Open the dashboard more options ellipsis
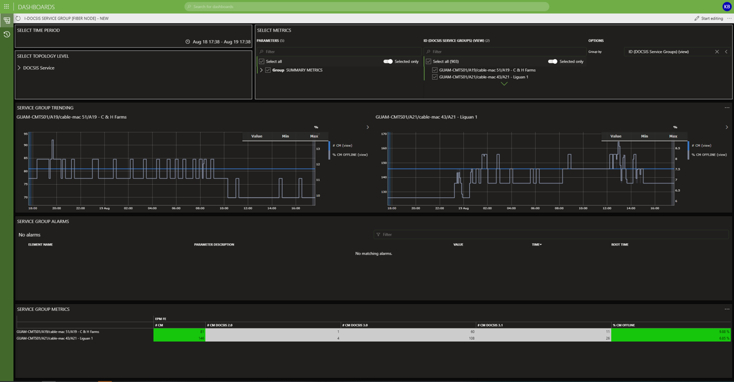The image size is (734, 382). pyautogui.click(x=729, y=18)
